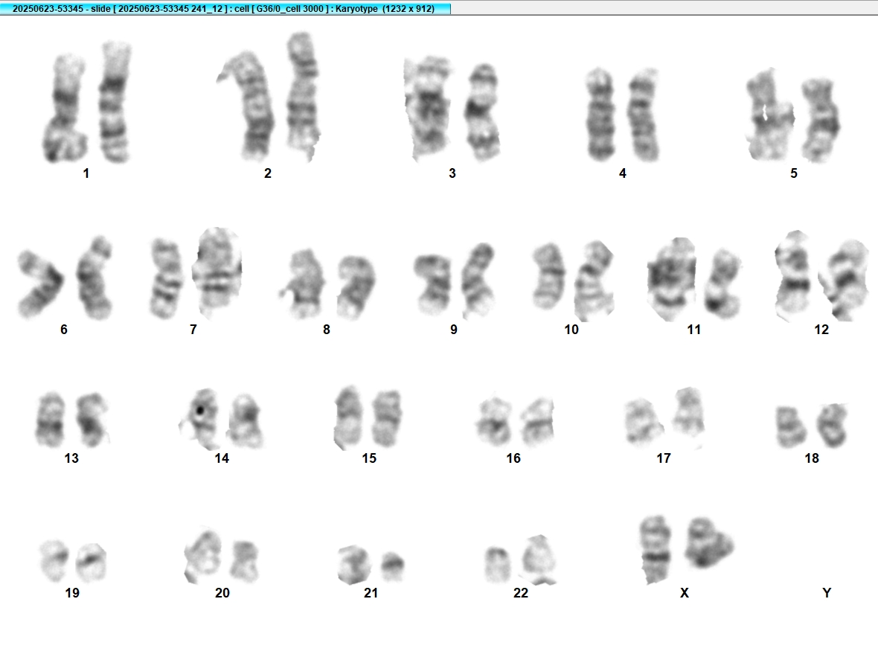Select left homolog of chromosome 7
Screen dimensions: 878x660
(167, 278)
